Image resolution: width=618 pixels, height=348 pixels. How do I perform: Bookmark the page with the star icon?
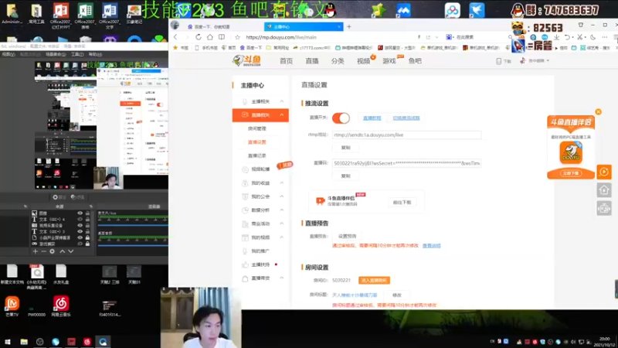click(237, 37)
